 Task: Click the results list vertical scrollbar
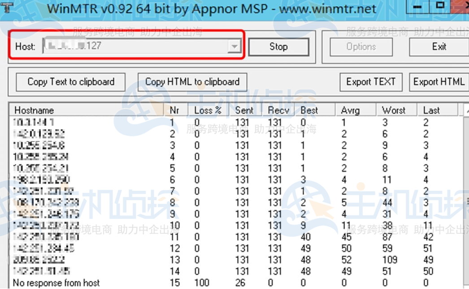[466, 196]
